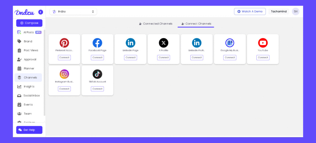Open the Indzu workspace dropdown
This screenshot has height=143, width=316.
click(73, 12)
